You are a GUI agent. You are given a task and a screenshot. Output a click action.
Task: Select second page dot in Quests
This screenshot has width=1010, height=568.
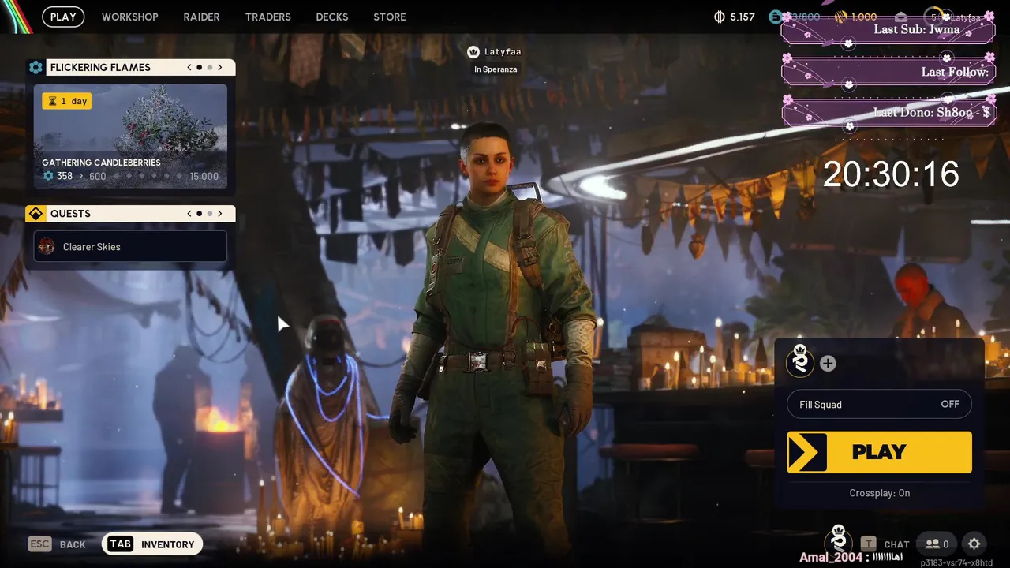coord(209,214)
